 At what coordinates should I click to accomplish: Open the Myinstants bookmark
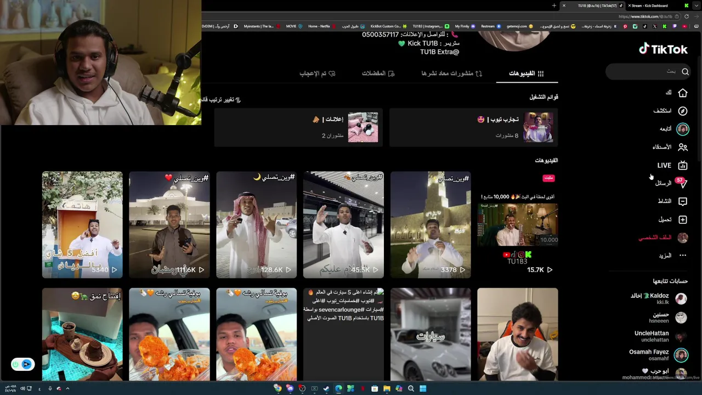coord(261,26)
